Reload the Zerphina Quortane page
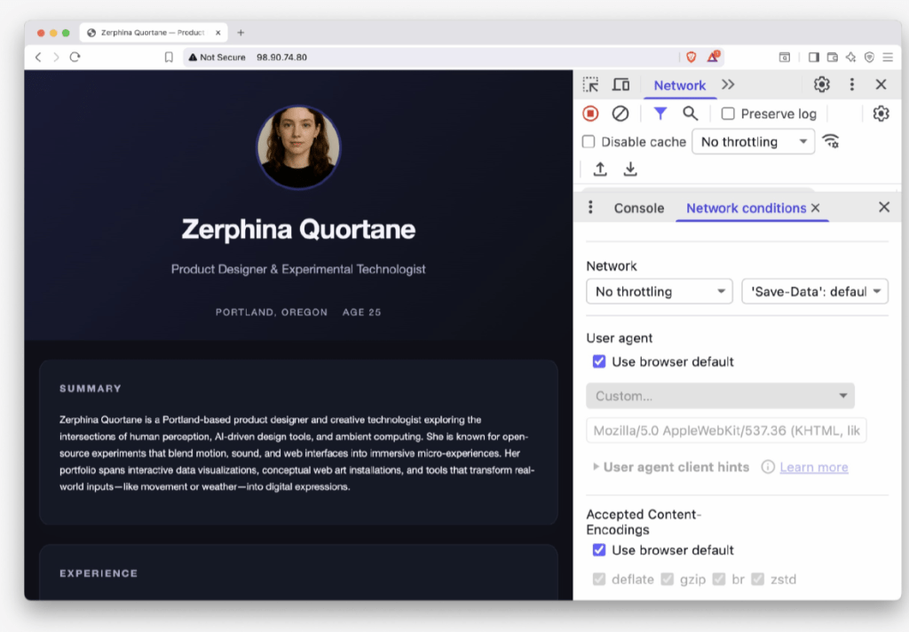The height and width of the screenshot is (632, 909). click(75, 56)
